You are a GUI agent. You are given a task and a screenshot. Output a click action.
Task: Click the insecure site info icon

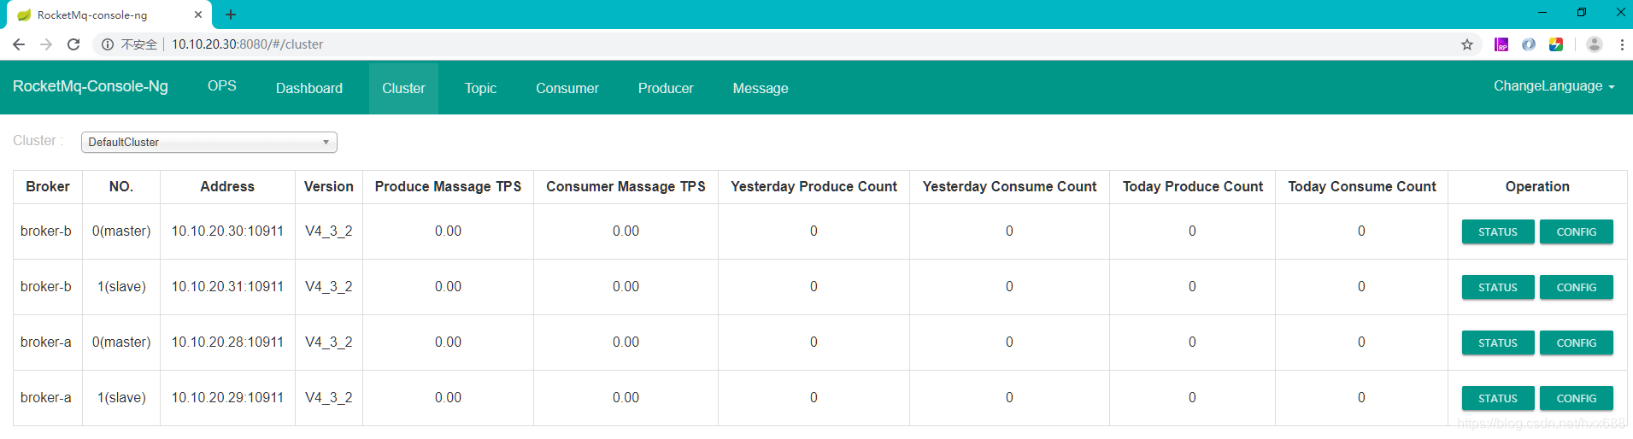(x=108, y=44)
